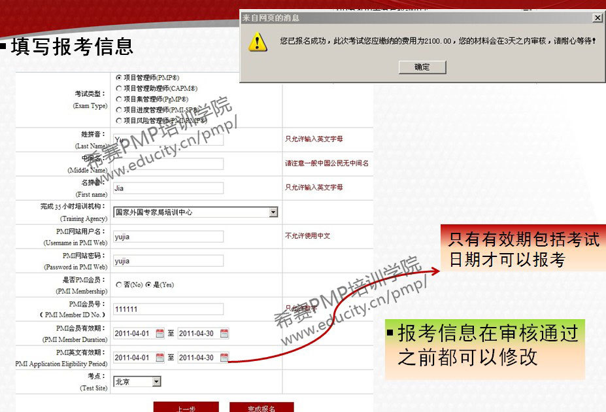Open calendar for Eligibility Period end date
606x412 pixels.
(224, 358)
